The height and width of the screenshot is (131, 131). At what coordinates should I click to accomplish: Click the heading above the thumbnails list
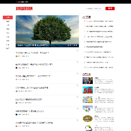(x=87, y=74)
